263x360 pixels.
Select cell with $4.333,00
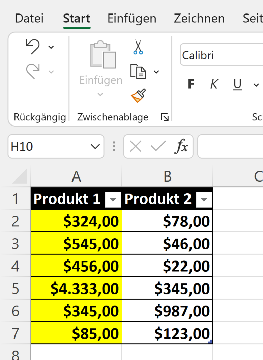click(77, 288)
